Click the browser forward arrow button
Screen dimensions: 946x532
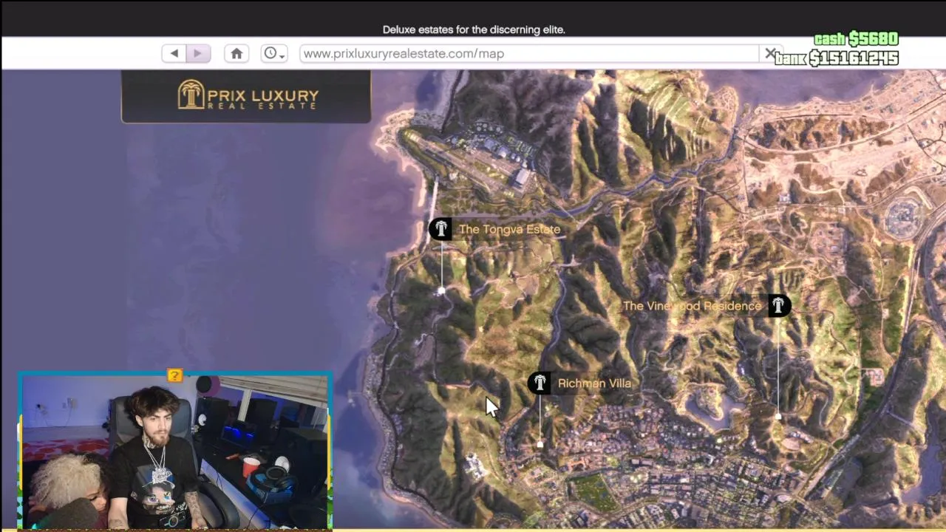198,53
